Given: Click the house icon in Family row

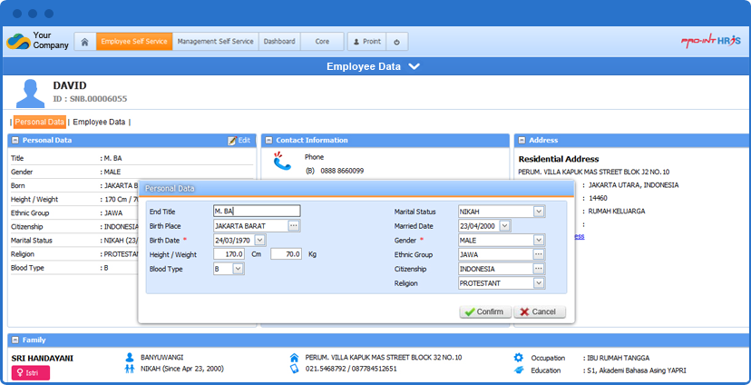Looking at the screenshot, I should click(294, 358).
